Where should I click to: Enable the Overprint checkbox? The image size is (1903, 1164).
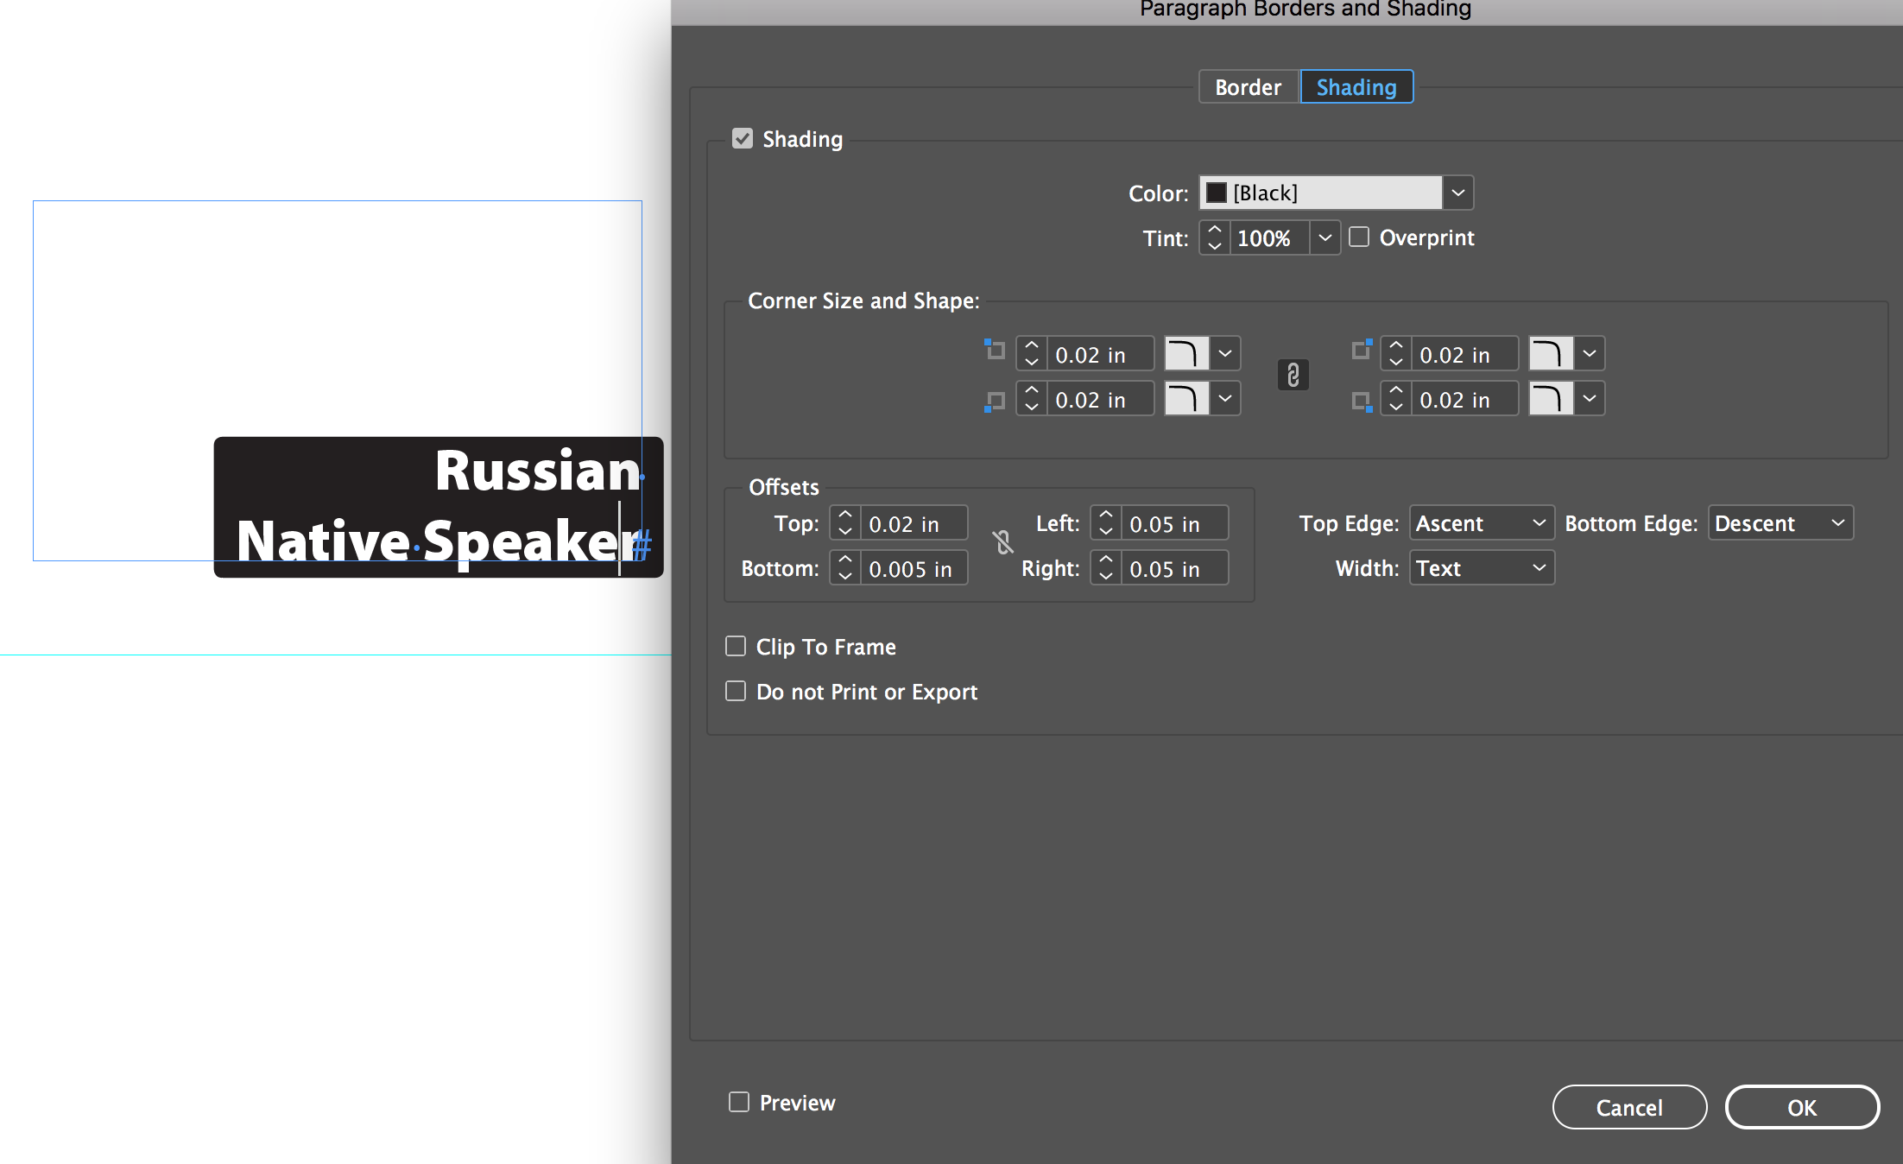tap(1359, 237)
